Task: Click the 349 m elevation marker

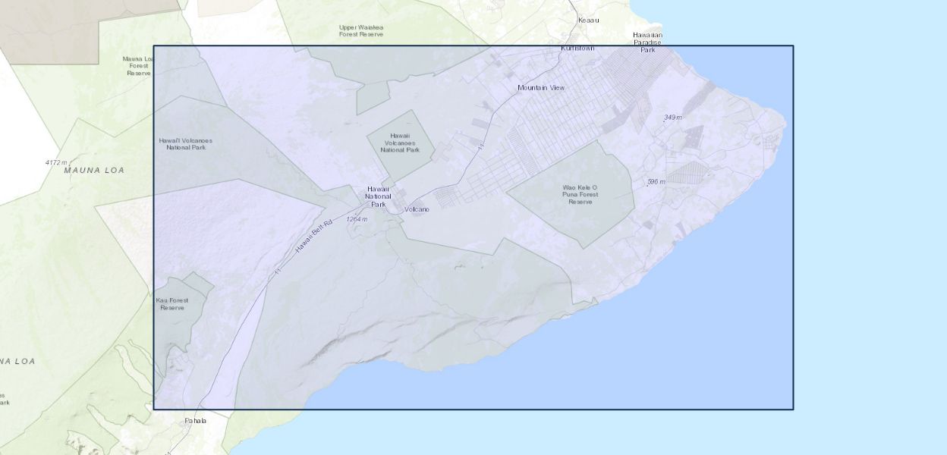Action: [x=673, y=118]
